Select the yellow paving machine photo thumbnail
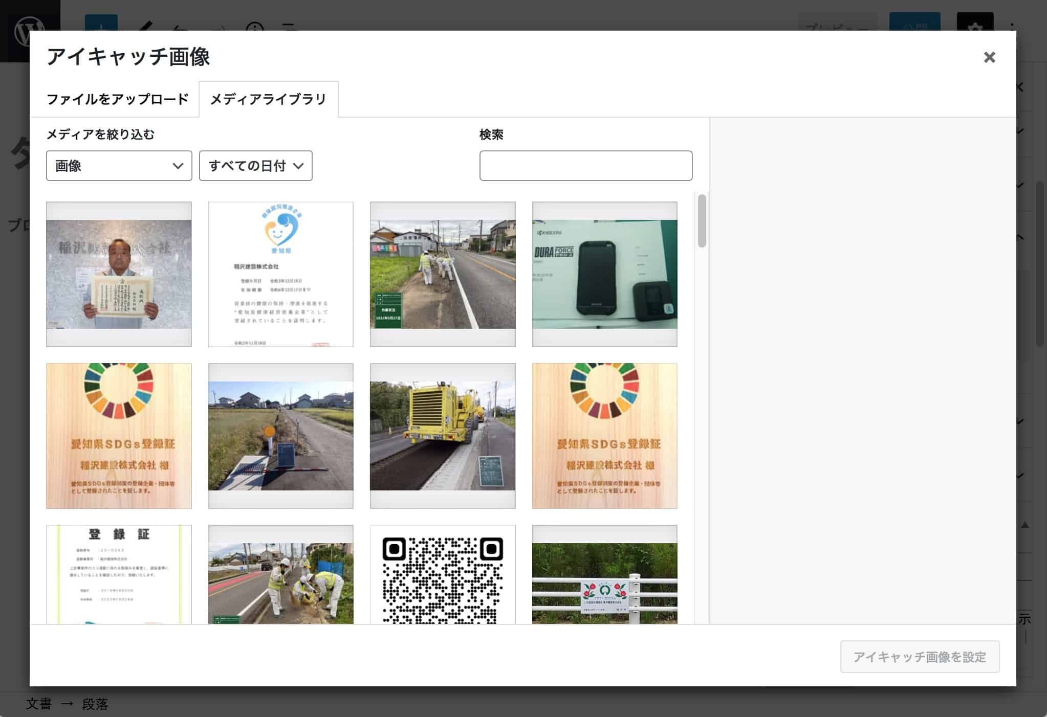 [x=443, y=436]
